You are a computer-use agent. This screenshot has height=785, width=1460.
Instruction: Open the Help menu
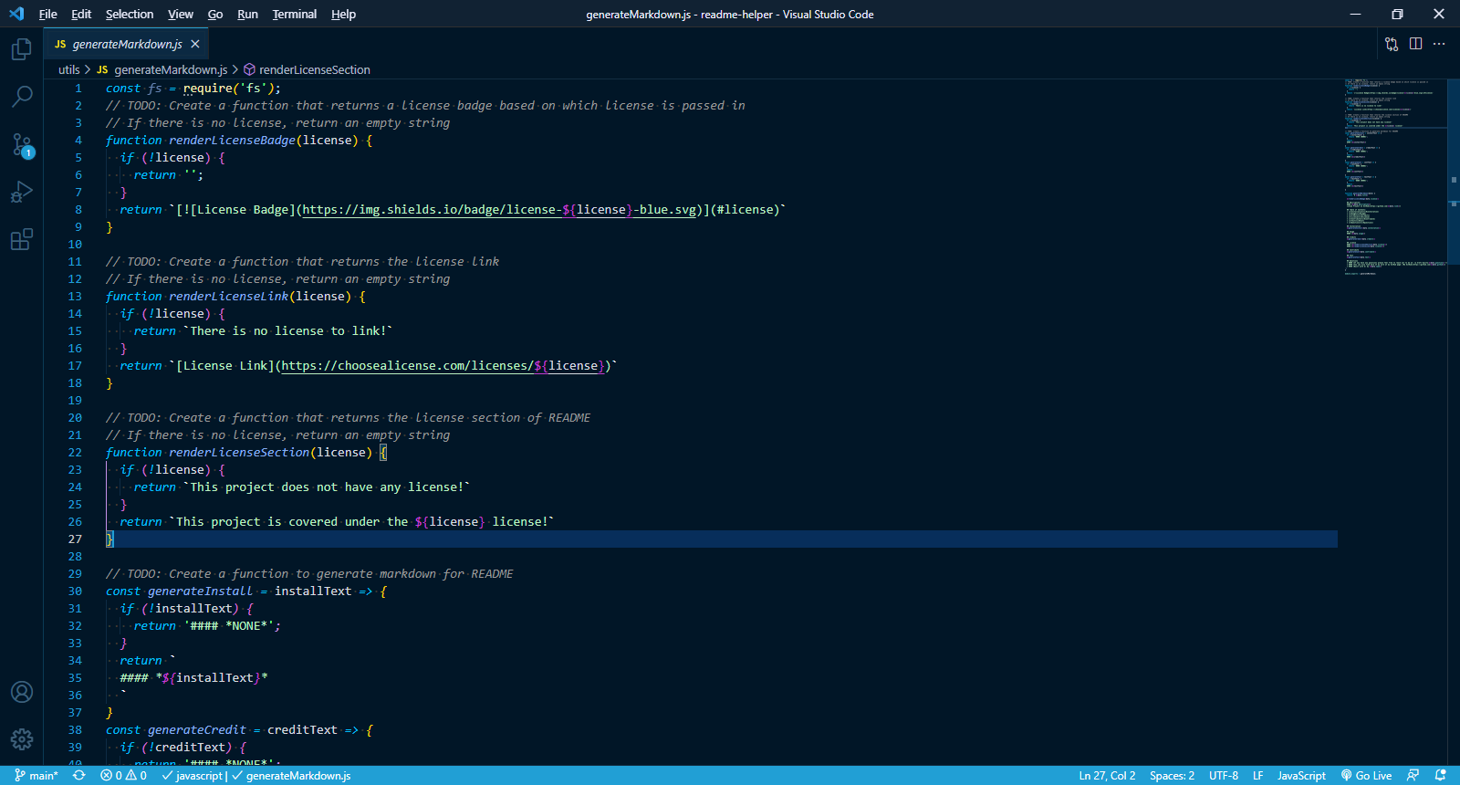tap(343, 14)
